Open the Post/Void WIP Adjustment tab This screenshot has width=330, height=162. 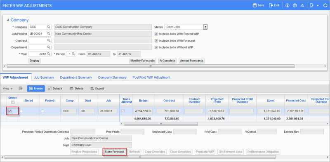pos(151,77)
